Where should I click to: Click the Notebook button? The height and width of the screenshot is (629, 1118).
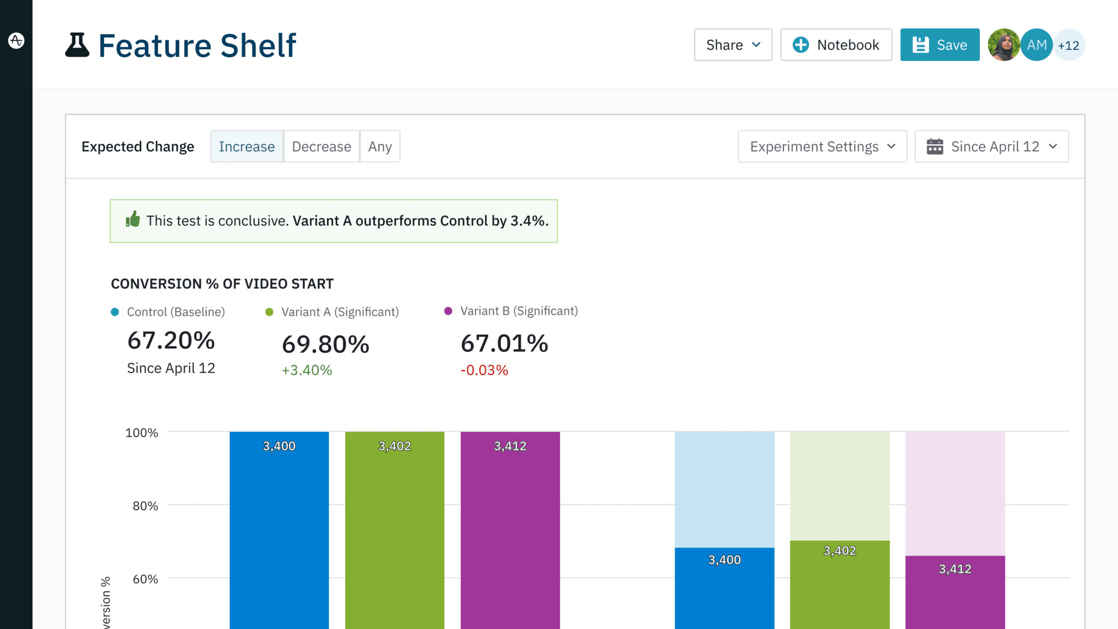pyautogui.click(x=836, y=45)
